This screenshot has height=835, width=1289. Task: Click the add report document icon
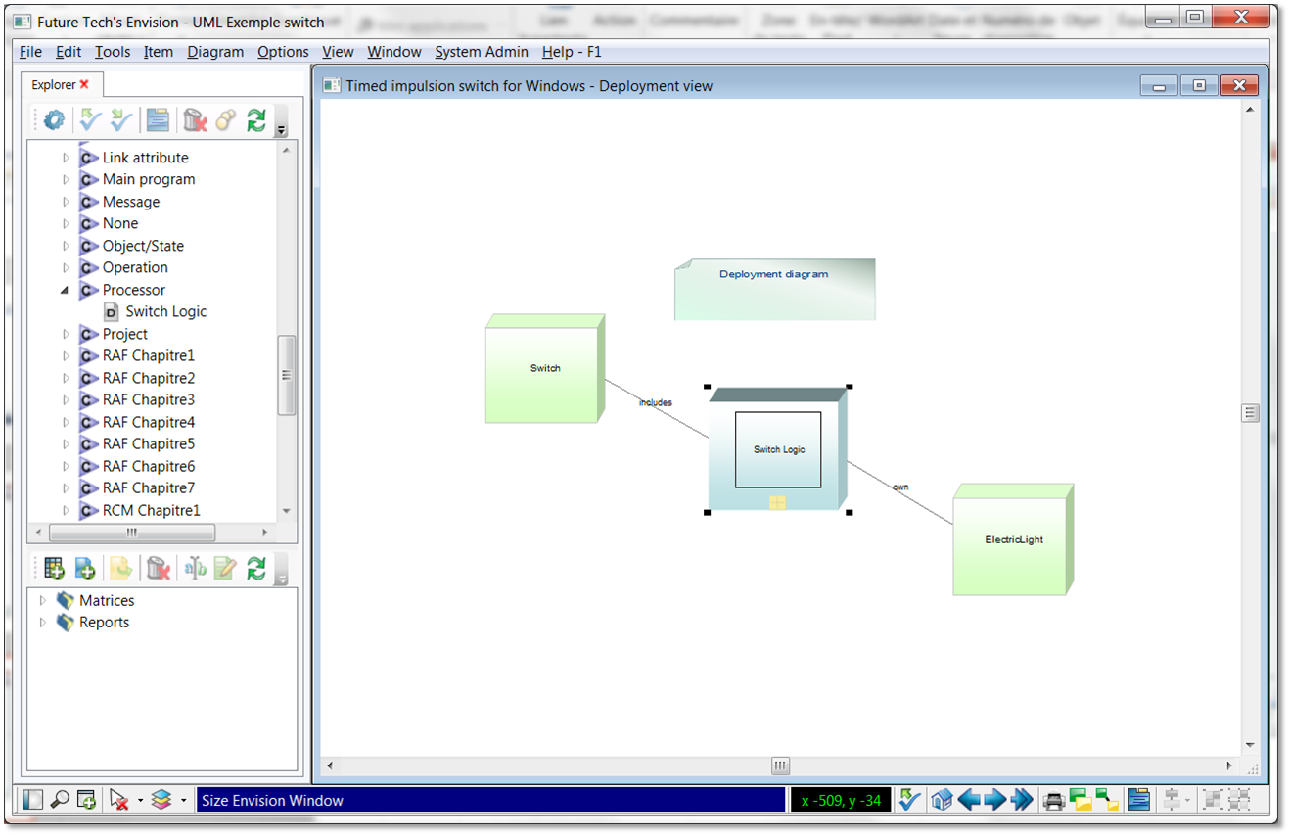coord(85,569)
